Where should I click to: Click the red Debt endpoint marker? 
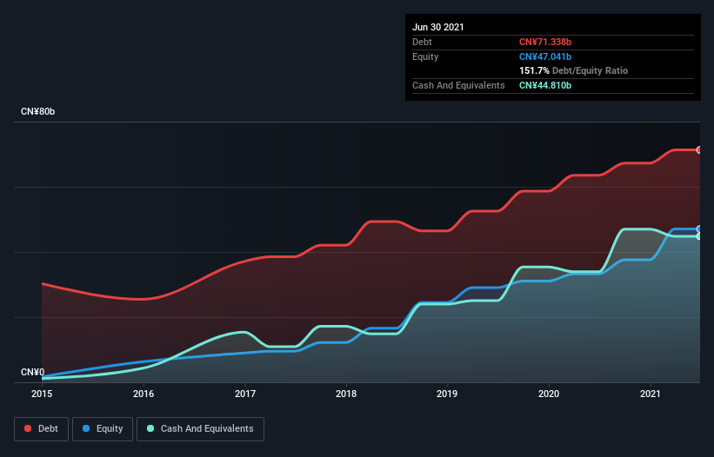[x=699, y=149]
